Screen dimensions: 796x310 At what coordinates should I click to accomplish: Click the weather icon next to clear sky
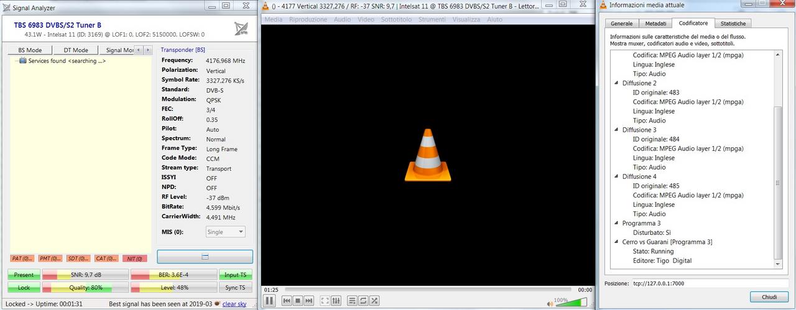pos(217,304)
